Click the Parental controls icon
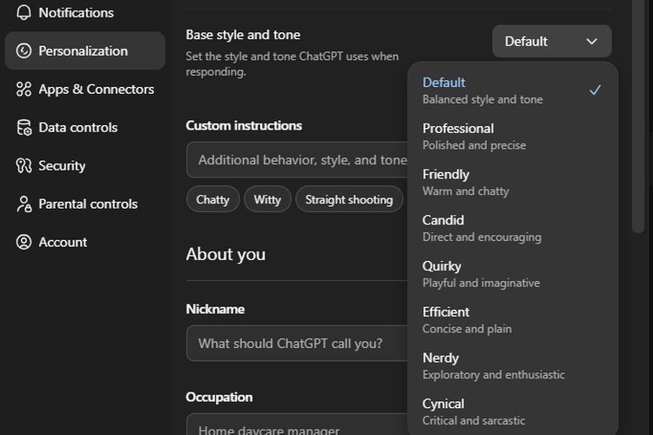 point(24,204)
